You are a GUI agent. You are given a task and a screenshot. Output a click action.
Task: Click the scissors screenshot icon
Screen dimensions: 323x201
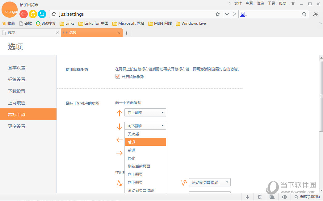[316, 14]
